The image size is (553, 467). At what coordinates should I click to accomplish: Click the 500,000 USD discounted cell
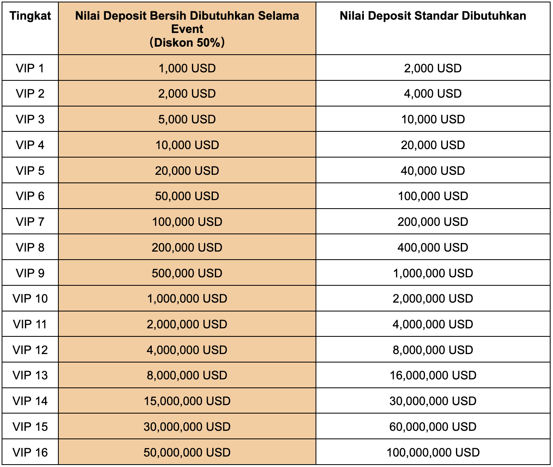187,273
